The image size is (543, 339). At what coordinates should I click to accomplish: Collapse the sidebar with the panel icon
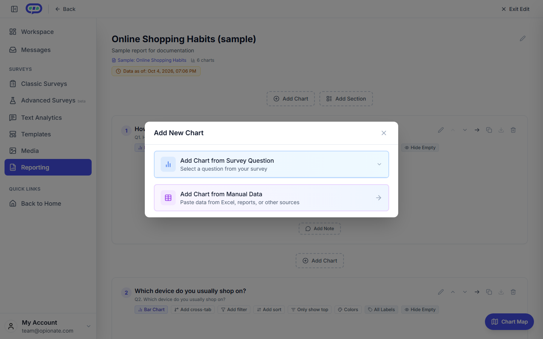click(x=14, y=9)
